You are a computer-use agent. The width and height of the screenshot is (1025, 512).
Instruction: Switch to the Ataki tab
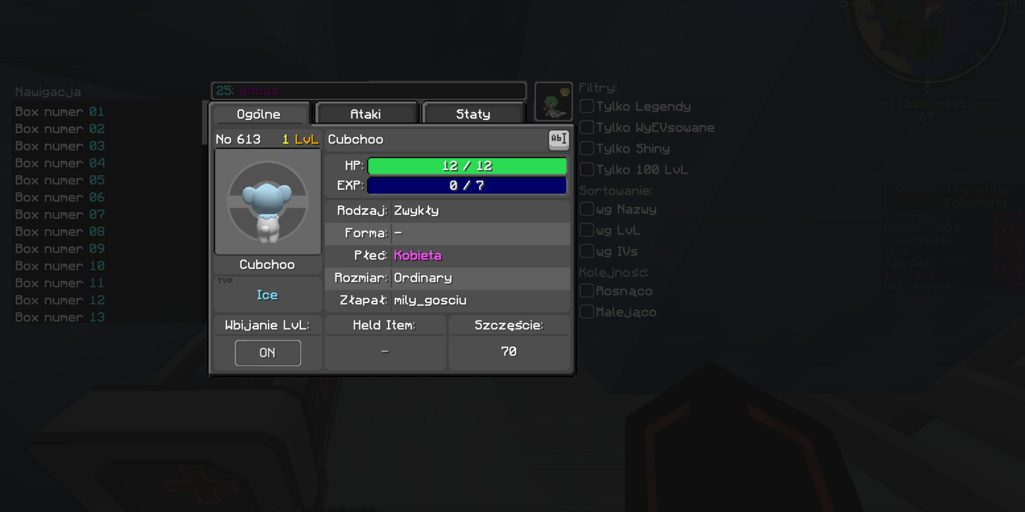pos(366,114)
